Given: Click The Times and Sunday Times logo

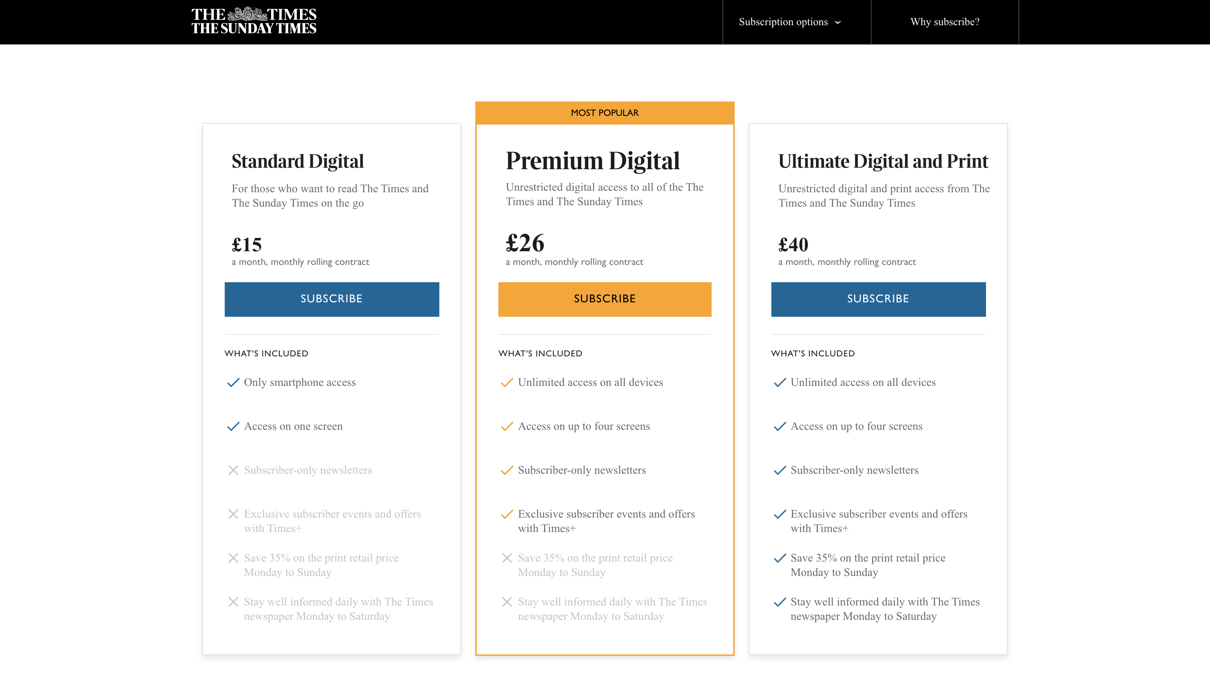Looking at the screenshot, I should [x=254, y=21].
